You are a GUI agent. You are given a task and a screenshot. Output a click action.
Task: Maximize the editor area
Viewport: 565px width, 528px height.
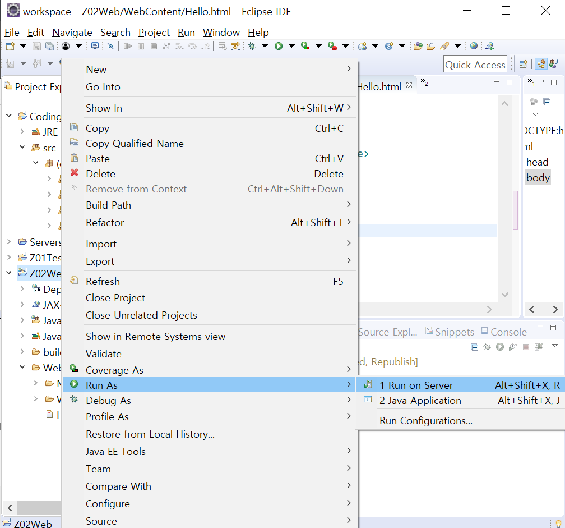(x=510, y=82)
